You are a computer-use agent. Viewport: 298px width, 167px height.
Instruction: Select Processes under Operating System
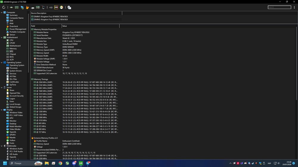click(13, 68)
